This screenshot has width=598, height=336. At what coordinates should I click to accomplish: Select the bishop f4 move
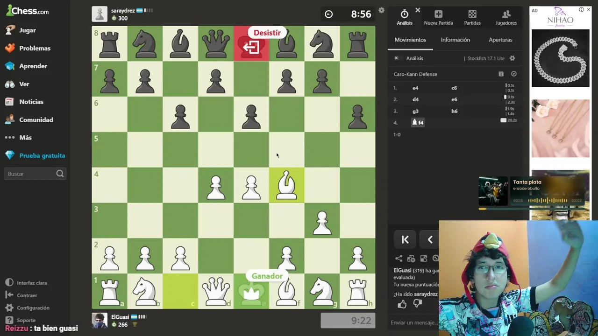tap(418, 122)
